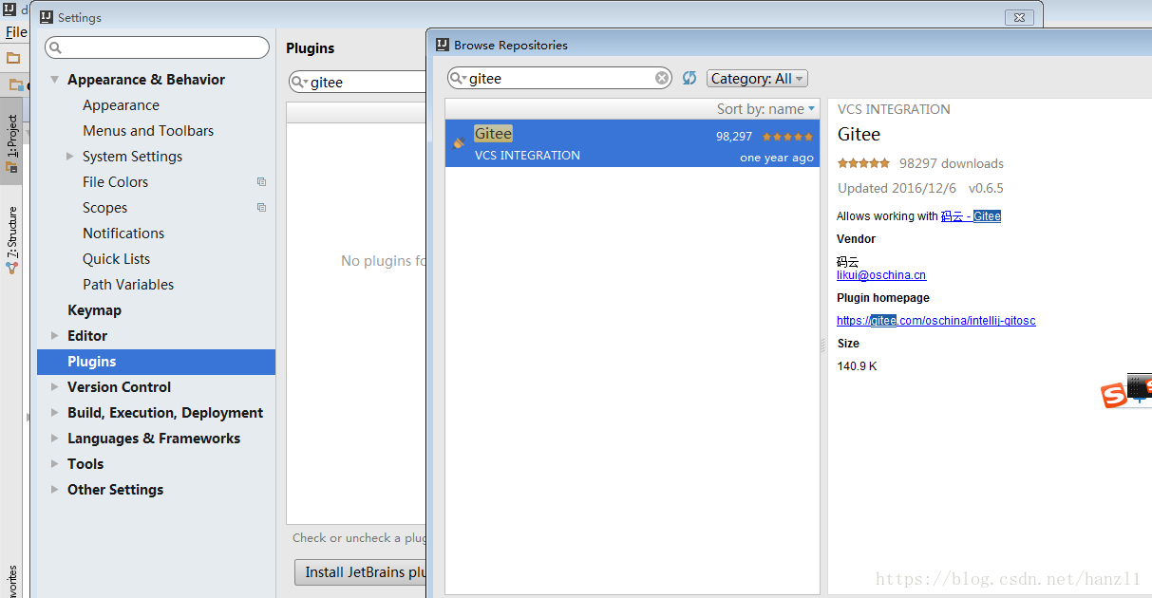This screenshot has height=598, width=1152.
Task: Click the refresh repositories icon
Action: click(689, 79)
